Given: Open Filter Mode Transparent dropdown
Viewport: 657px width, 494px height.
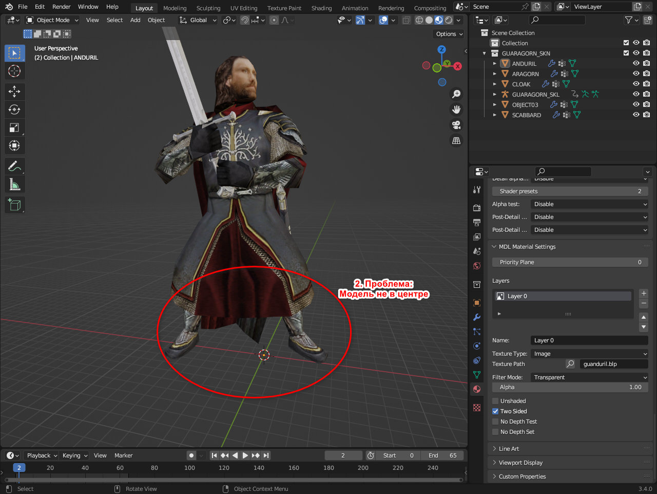Looking at the screenshot, I should 590,377.
